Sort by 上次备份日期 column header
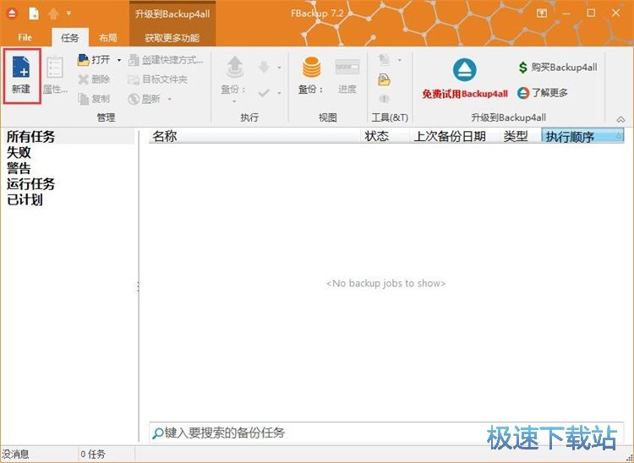 tap(455, 136)
